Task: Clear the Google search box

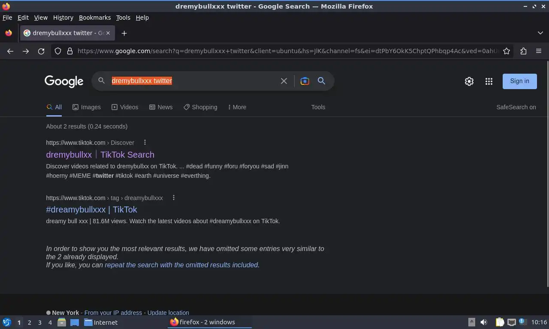Action: pos(284,81)
